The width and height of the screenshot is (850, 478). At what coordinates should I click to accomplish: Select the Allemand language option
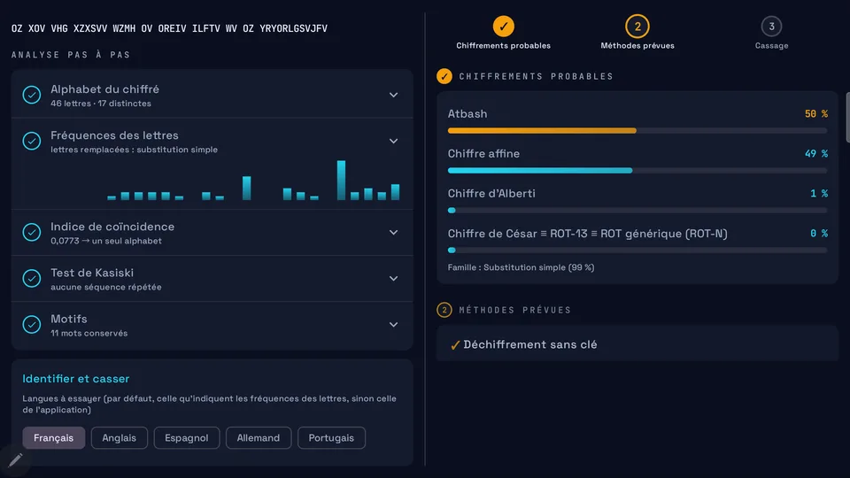(x=259, y=438)
